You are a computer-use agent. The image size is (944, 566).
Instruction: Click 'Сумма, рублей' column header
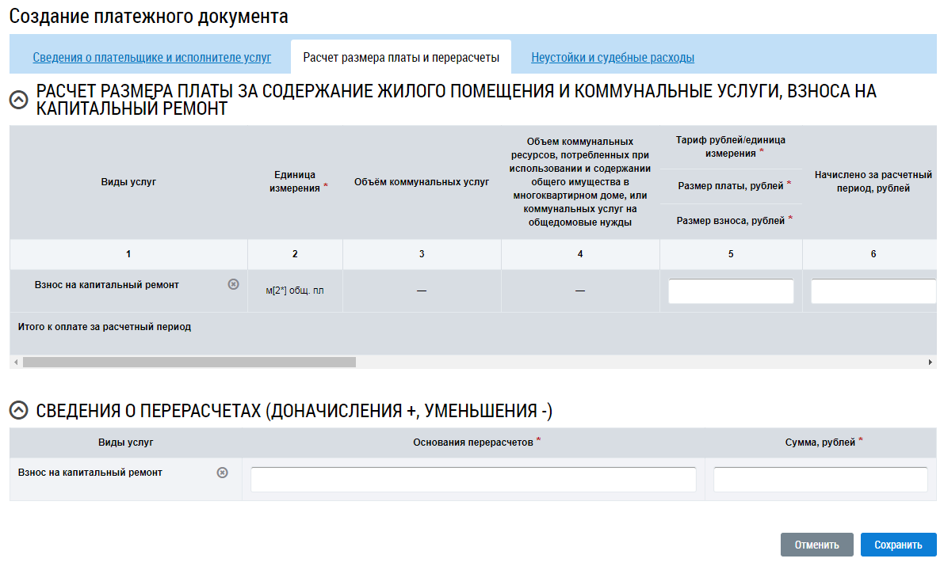click(x=820, y=443)
